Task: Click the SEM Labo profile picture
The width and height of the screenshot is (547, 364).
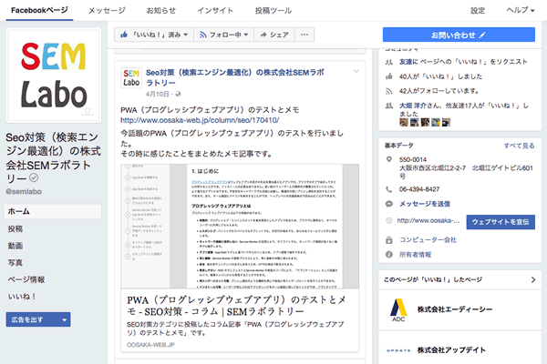Action: [54, 76]
